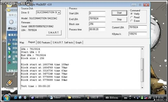The height and width of the screenshot is (102, 168).
Task: Launch Internet Explorer from quick launch
Action: [x=15, y=98]
